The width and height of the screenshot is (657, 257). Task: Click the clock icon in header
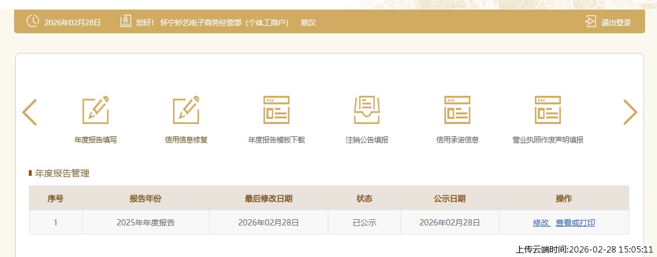33,21
